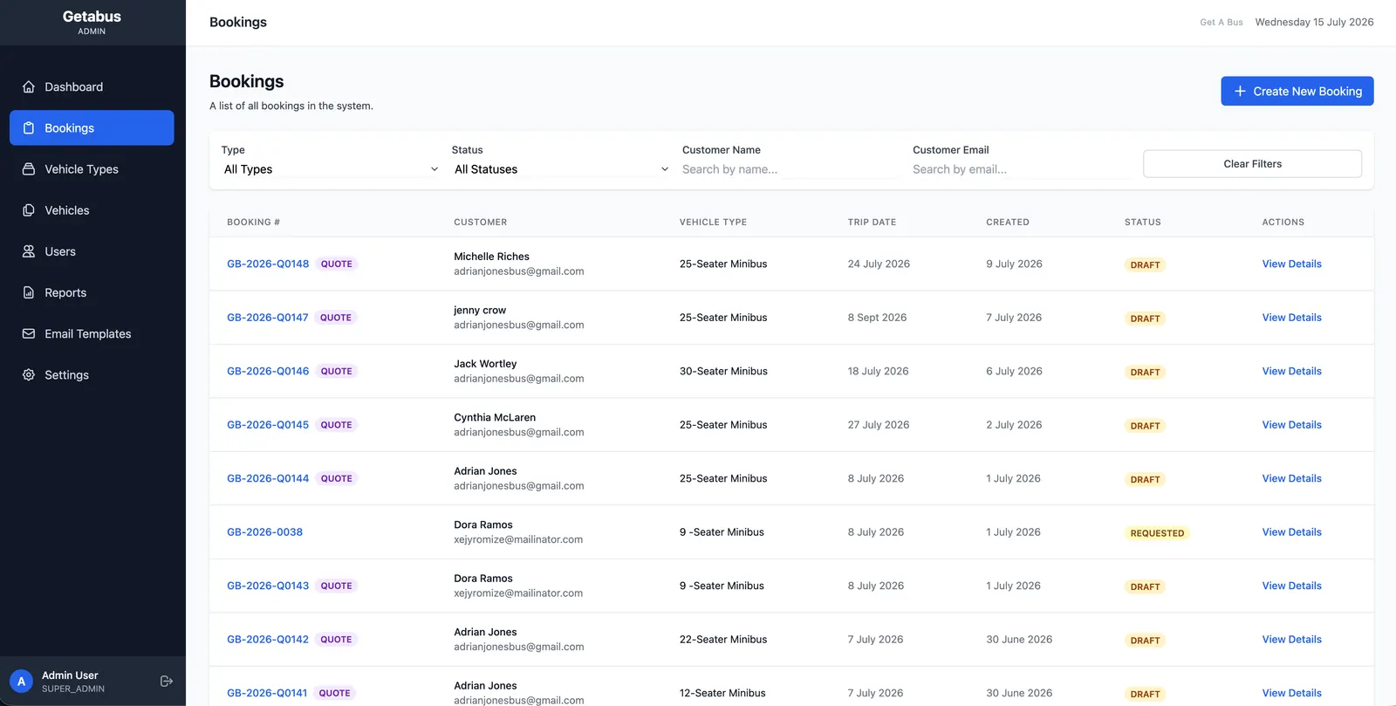This screenshot has width=1396, height=706.
Task: Click the REQUESTED status badge
Action: [x=1157, y=533]
